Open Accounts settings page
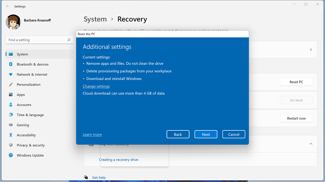 [x=40, y=105]
